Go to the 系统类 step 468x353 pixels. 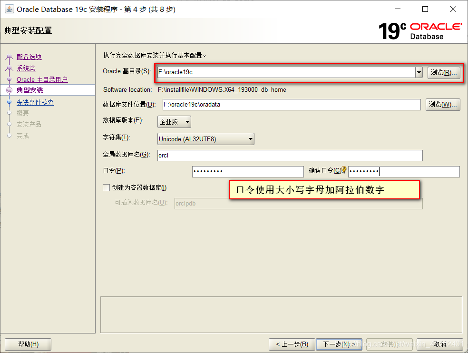coord(26,68)
